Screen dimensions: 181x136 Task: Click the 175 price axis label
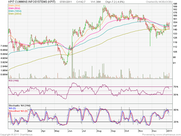175,12
